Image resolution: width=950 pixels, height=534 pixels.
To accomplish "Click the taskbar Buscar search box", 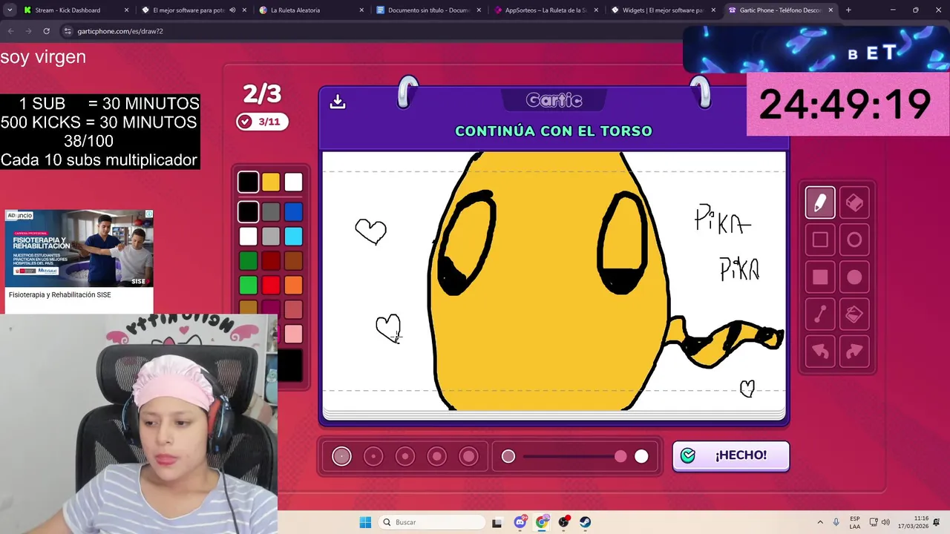I will 432,522.
